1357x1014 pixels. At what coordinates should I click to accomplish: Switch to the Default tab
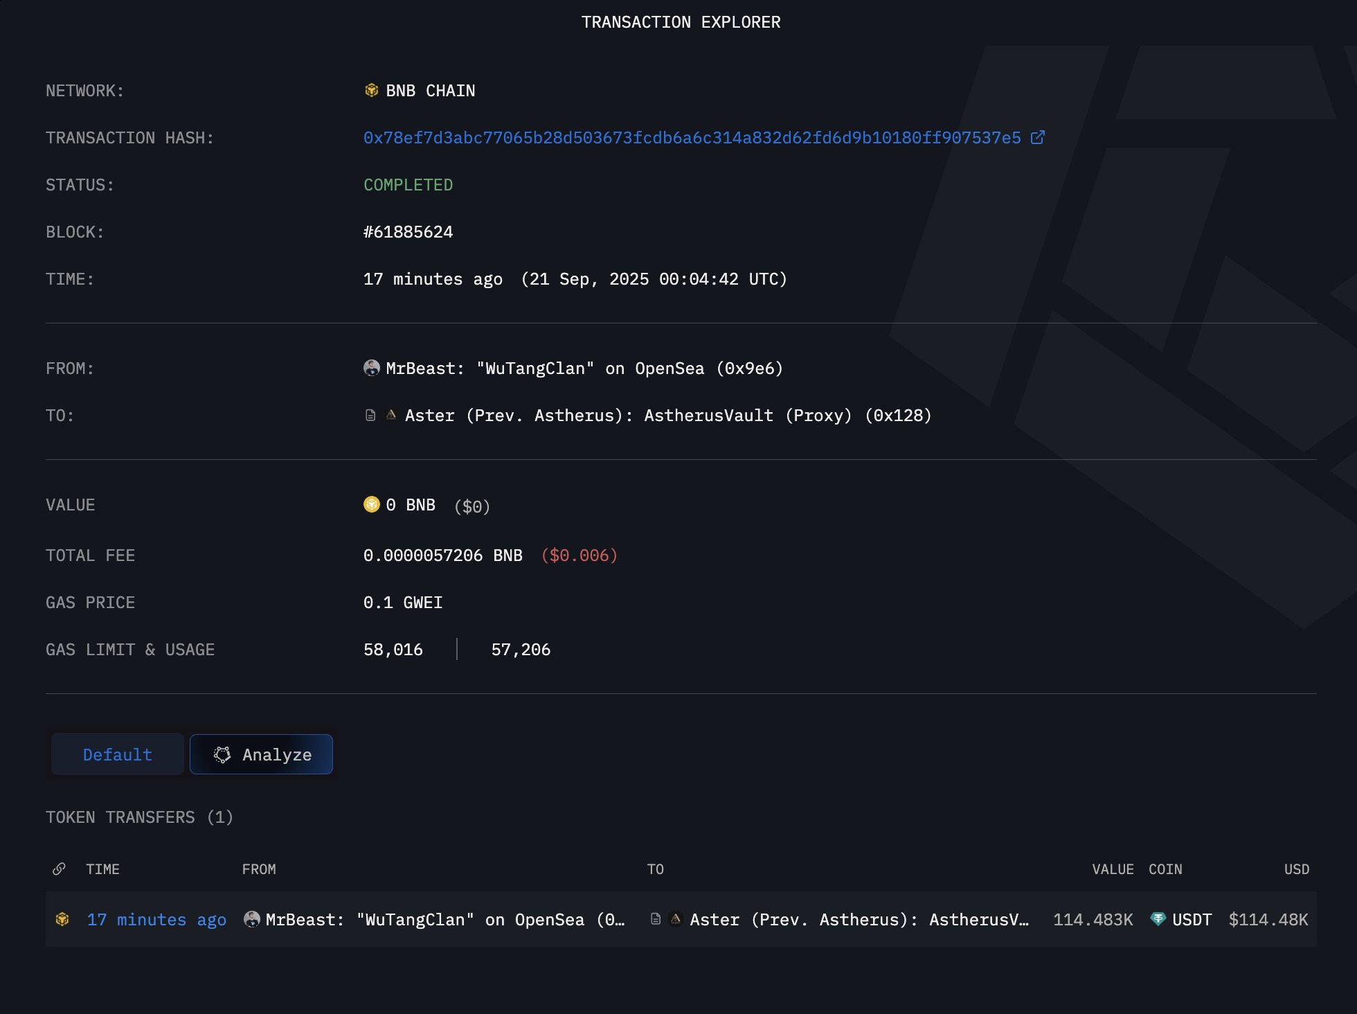coord(117,754)
